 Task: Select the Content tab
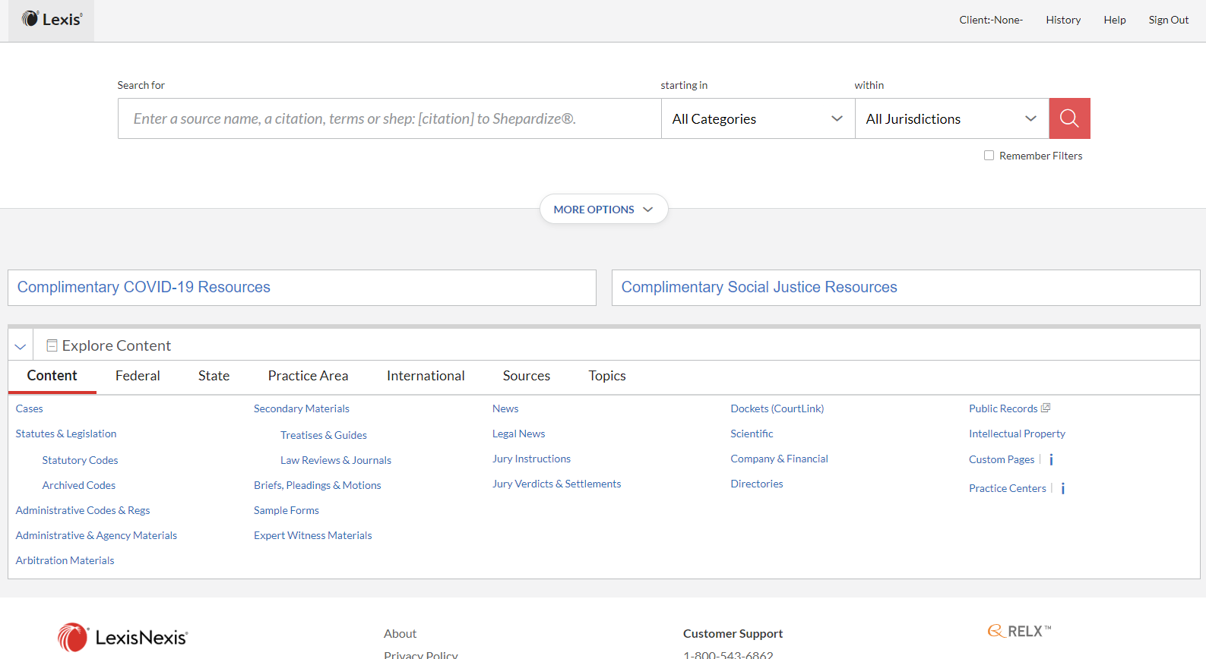pos(52,376)
